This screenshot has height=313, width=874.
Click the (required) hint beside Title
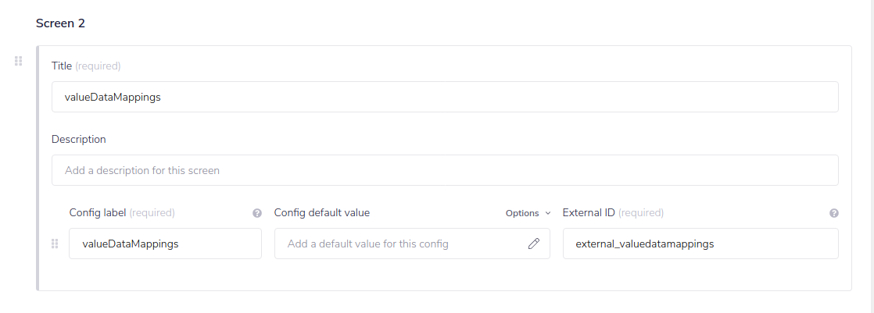coord(98,66)
